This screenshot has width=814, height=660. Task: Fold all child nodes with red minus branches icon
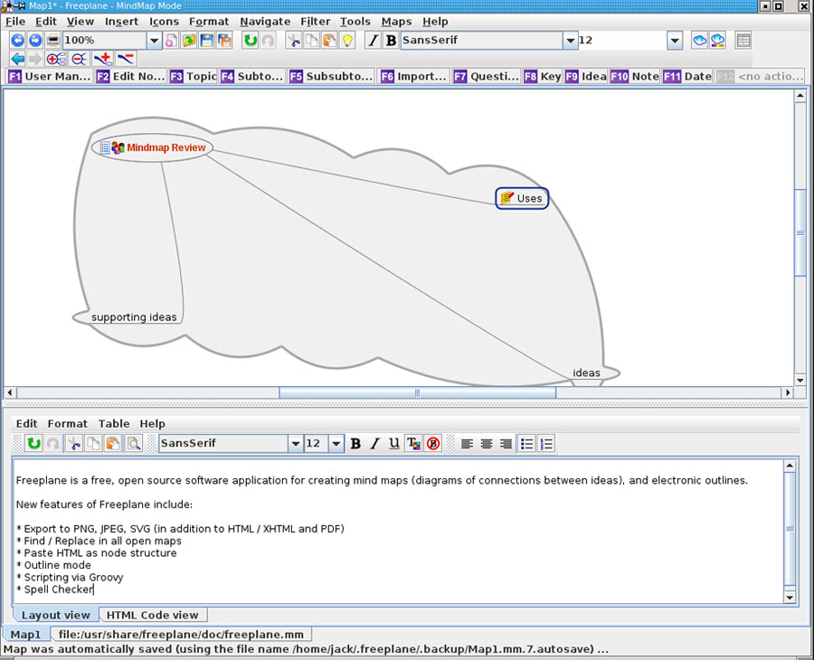coord(79,59)
